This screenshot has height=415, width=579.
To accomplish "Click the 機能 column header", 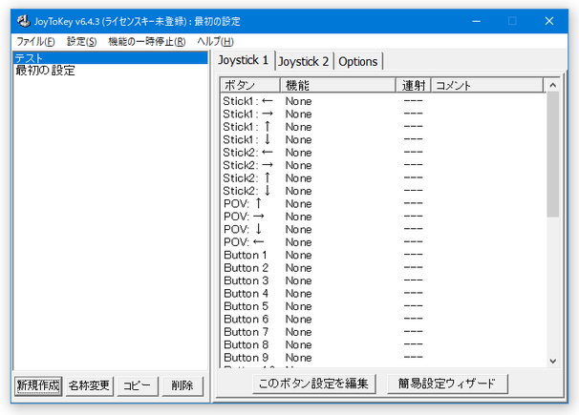I will click(338, 85).
